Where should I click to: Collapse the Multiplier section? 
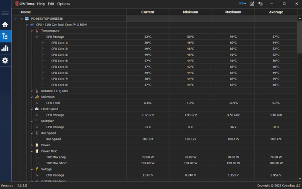point(32,121)
